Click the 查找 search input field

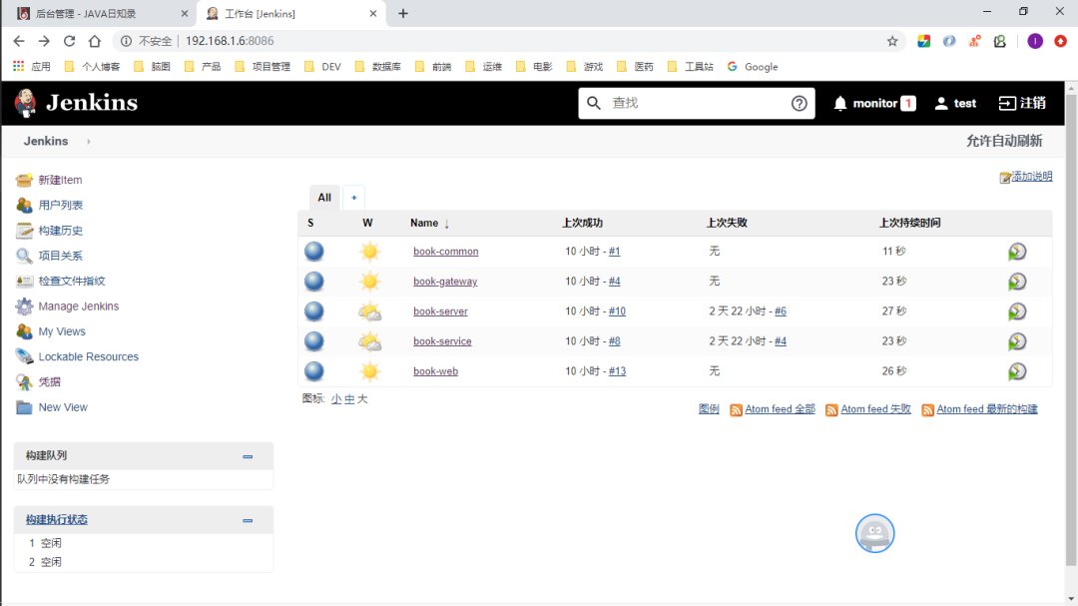click(695, 103)
